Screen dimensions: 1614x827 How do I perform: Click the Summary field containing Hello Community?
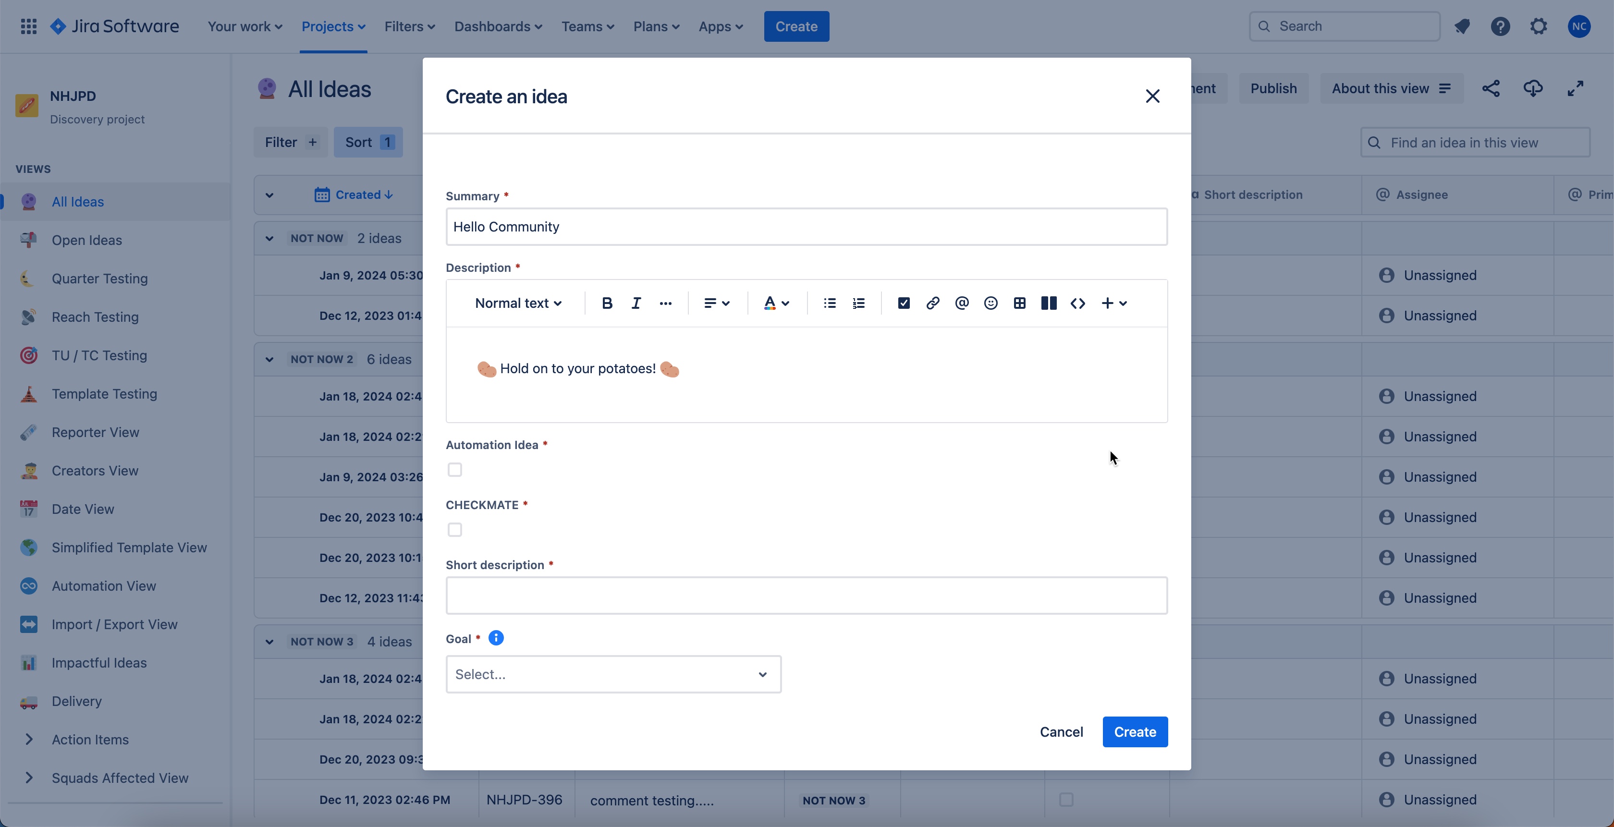pyautogui.click(x=806, y=227)
